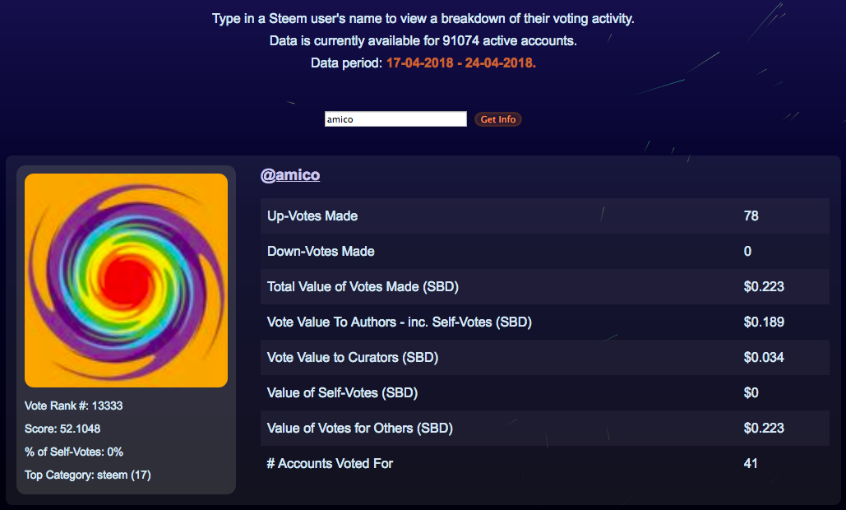Click the Score 52.1048 text
Screen dimensions: 846x510
[x=62, y=429]
